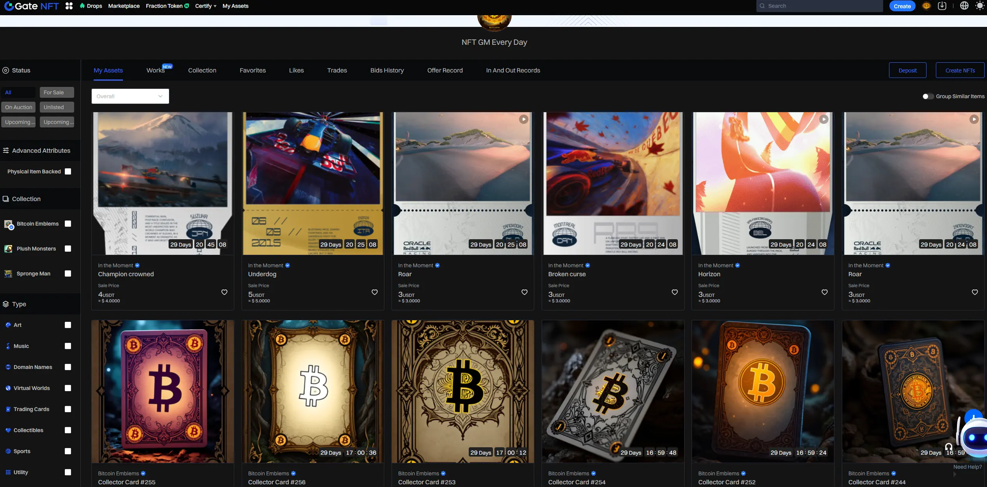Open Marketplace in top navigation
The width and height of the screenshot is (987, 487).
coord(124,6)
